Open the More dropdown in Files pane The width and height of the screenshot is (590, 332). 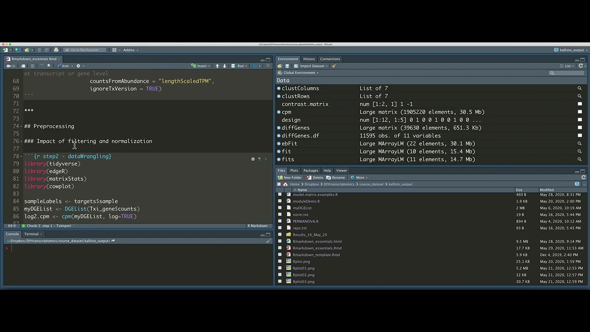tap(359, 178)
